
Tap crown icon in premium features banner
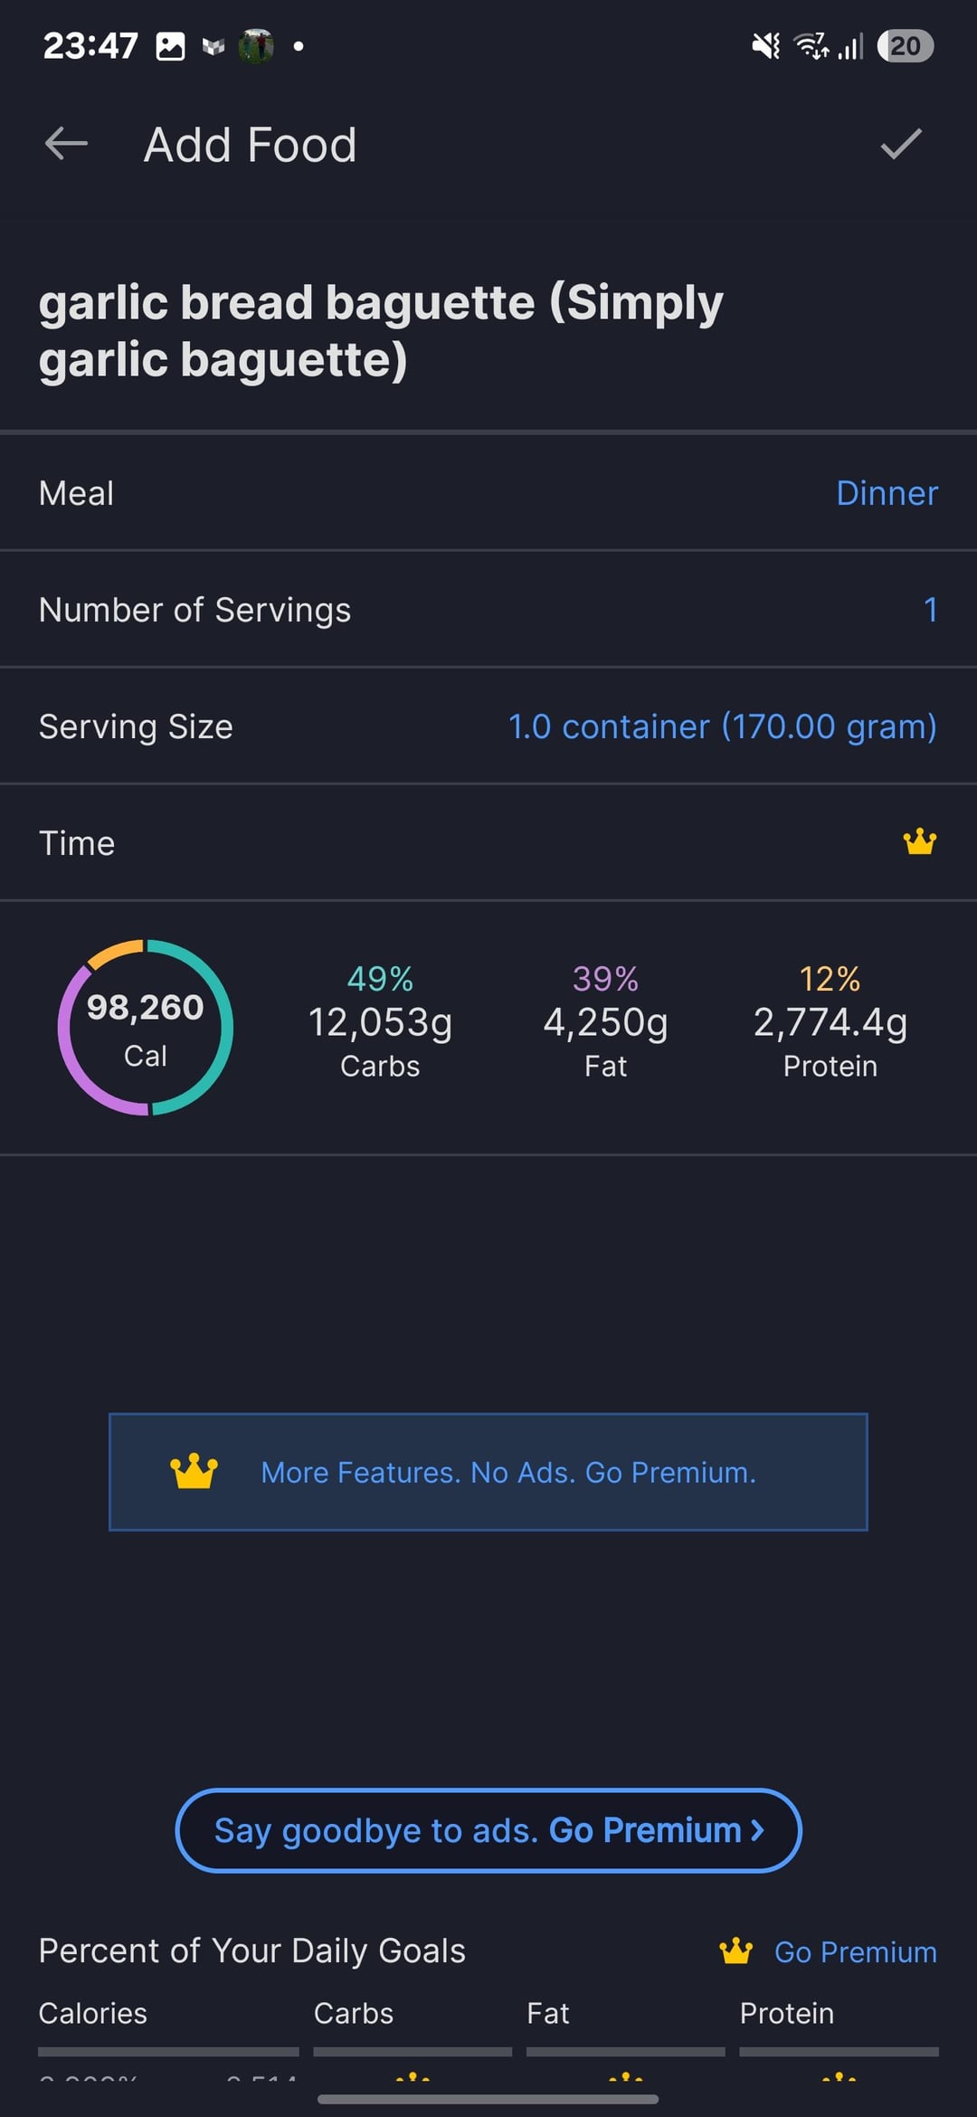194,1472
